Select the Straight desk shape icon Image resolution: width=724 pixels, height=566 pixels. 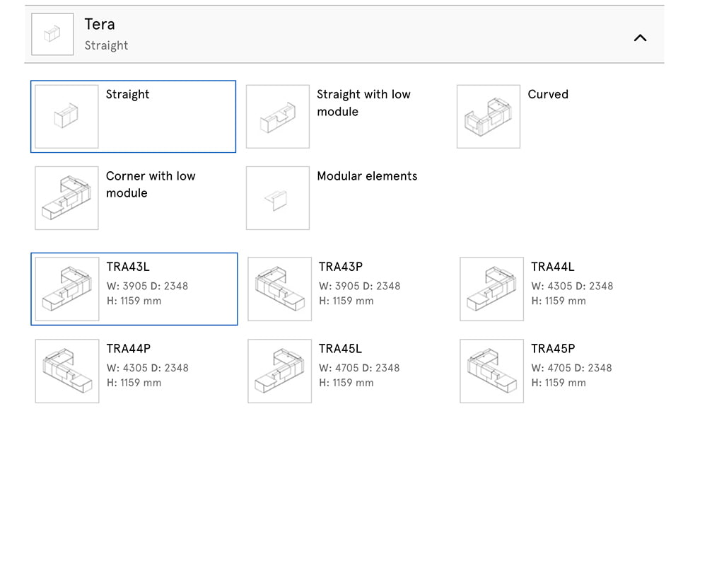[66, 117]
